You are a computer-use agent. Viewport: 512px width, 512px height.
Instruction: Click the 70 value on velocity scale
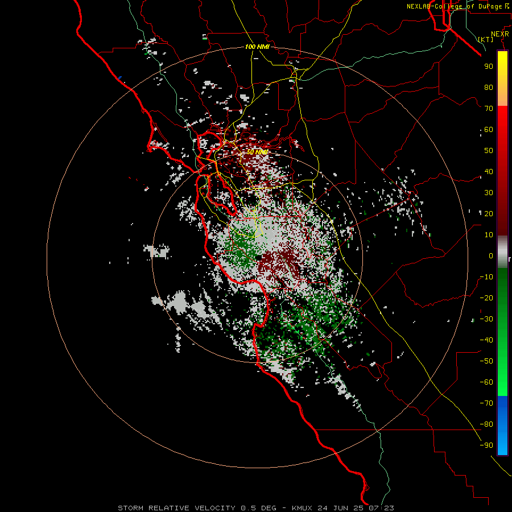pos(489,109)
